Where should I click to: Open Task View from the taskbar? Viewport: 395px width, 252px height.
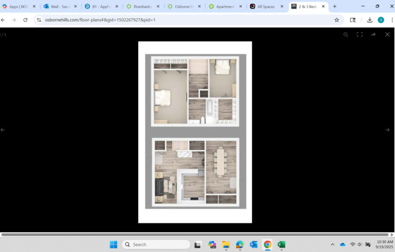coord(198,245)
